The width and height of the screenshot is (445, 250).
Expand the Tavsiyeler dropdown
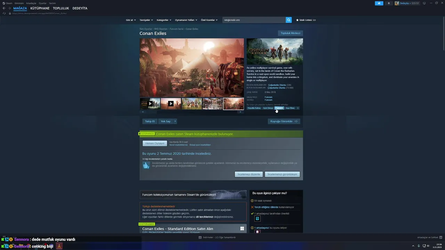tap(146, 20)
